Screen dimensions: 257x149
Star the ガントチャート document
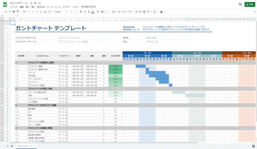[31, 3]
